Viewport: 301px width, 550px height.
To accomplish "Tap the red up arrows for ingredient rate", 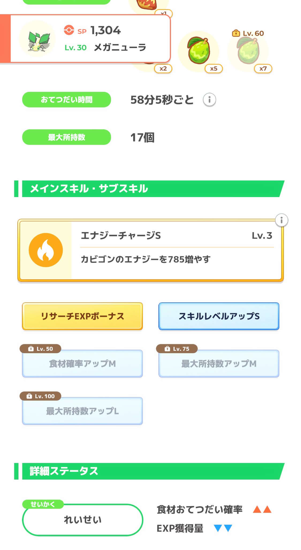I will tap(262, 509).
